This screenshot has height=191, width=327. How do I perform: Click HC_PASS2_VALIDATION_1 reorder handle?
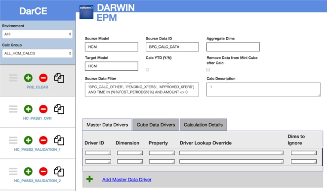click(13, 140)
